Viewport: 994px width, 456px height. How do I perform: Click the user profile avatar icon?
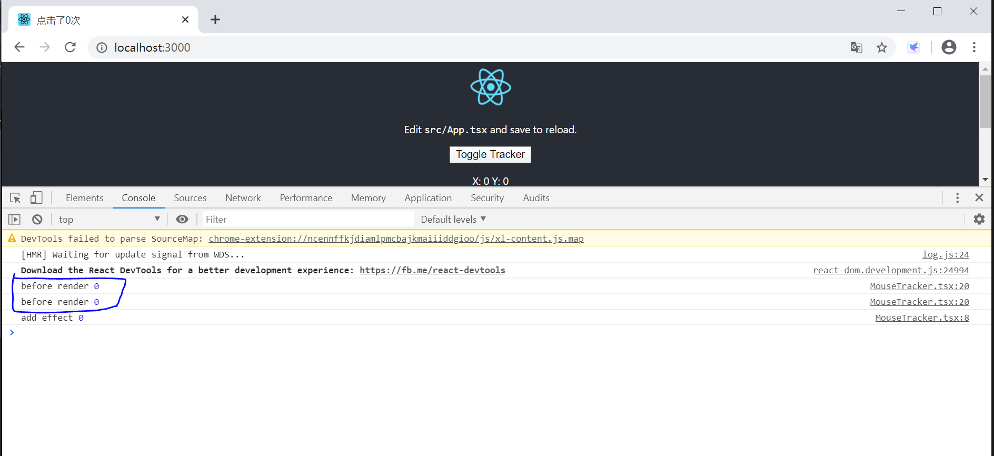coord(949,47)
